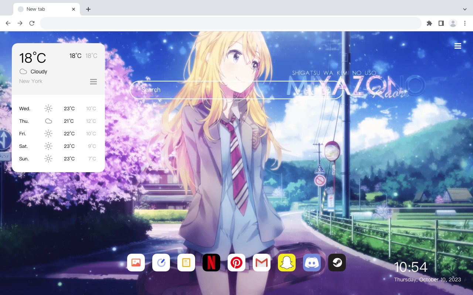The image size is (473, 295).
Task: Click Thursday's 21°C high temperature
Action: tap(69, 121)
